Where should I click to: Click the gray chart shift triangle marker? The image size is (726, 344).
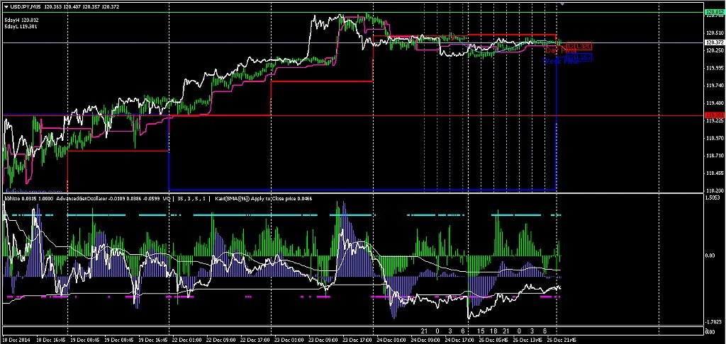562,4
